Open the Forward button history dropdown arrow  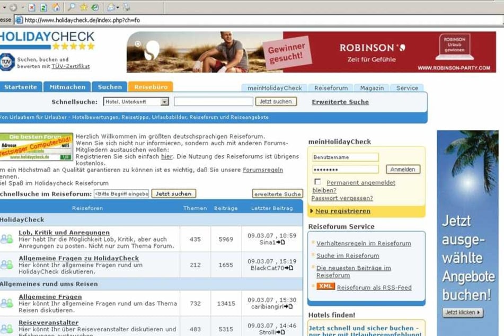(22, 7)
